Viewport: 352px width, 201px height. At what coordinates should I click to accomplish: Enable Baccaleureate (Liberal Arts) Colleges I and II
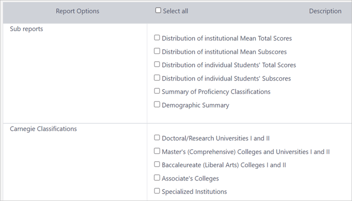pos(157,164)
